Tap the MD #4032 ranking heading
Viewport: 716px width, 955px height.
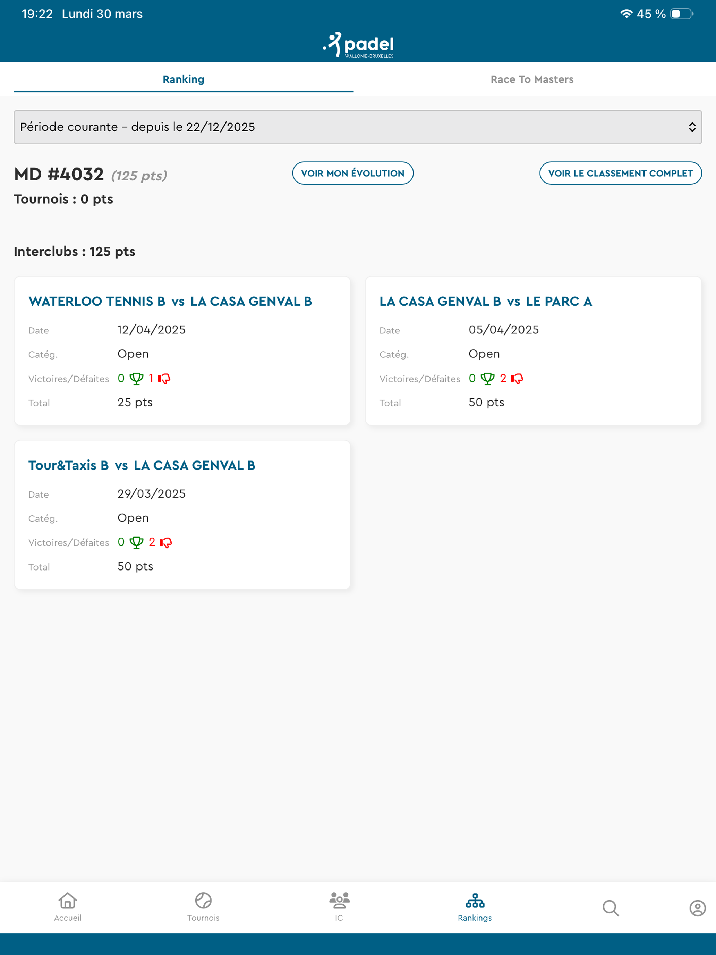(x=59, y=175)
